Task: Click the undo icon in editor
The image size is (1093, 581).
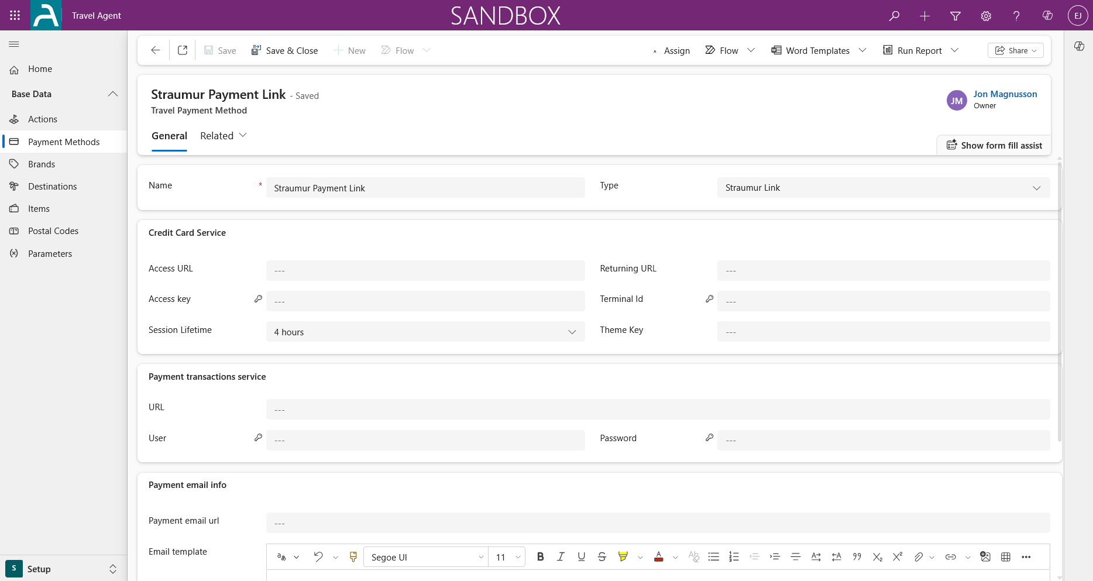Action: pos(318,557)
